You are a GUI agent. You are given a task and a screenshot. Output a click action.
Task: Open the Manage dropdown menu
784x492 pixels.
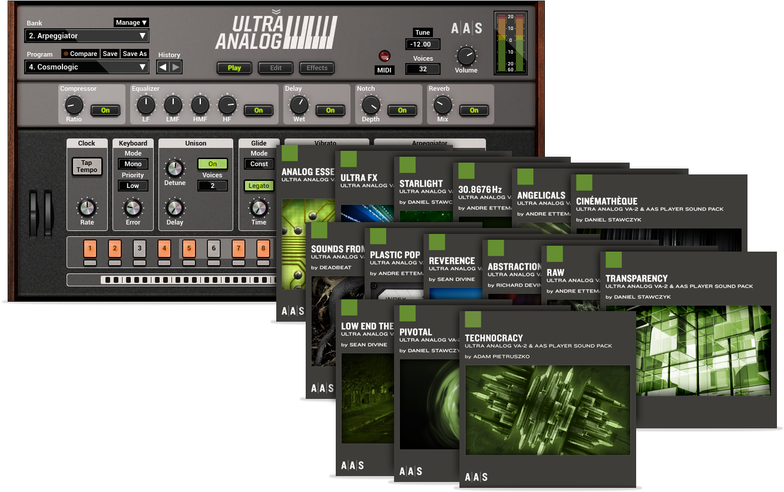pyautogui.click(x=131, y=22)
